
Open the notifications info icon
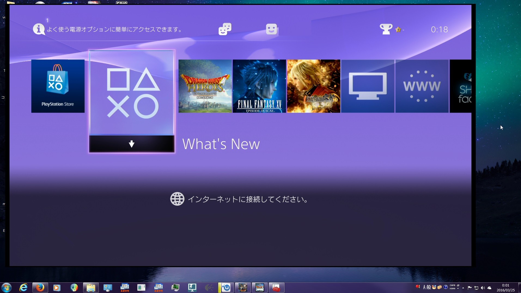pyautogui.click(x=39, y=29)
